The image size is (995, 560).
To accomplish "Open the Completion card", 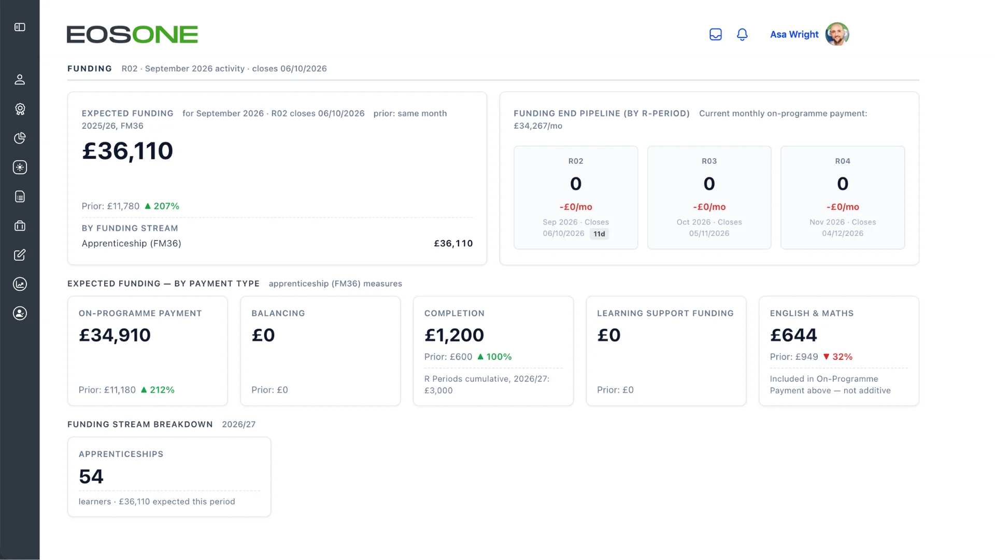I will (x=493, y=351).
